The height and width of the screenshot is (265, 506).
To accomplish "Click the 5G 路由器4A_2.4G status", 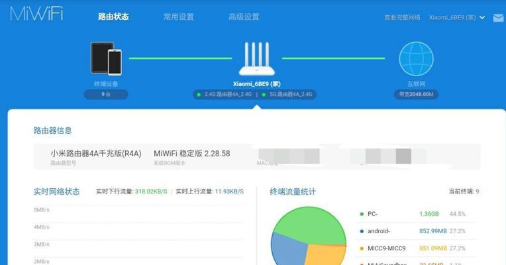I will pos(287,94).
